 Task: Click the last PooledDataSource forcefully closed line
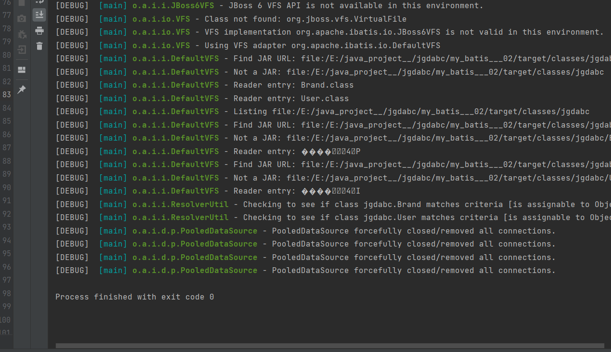306,271
